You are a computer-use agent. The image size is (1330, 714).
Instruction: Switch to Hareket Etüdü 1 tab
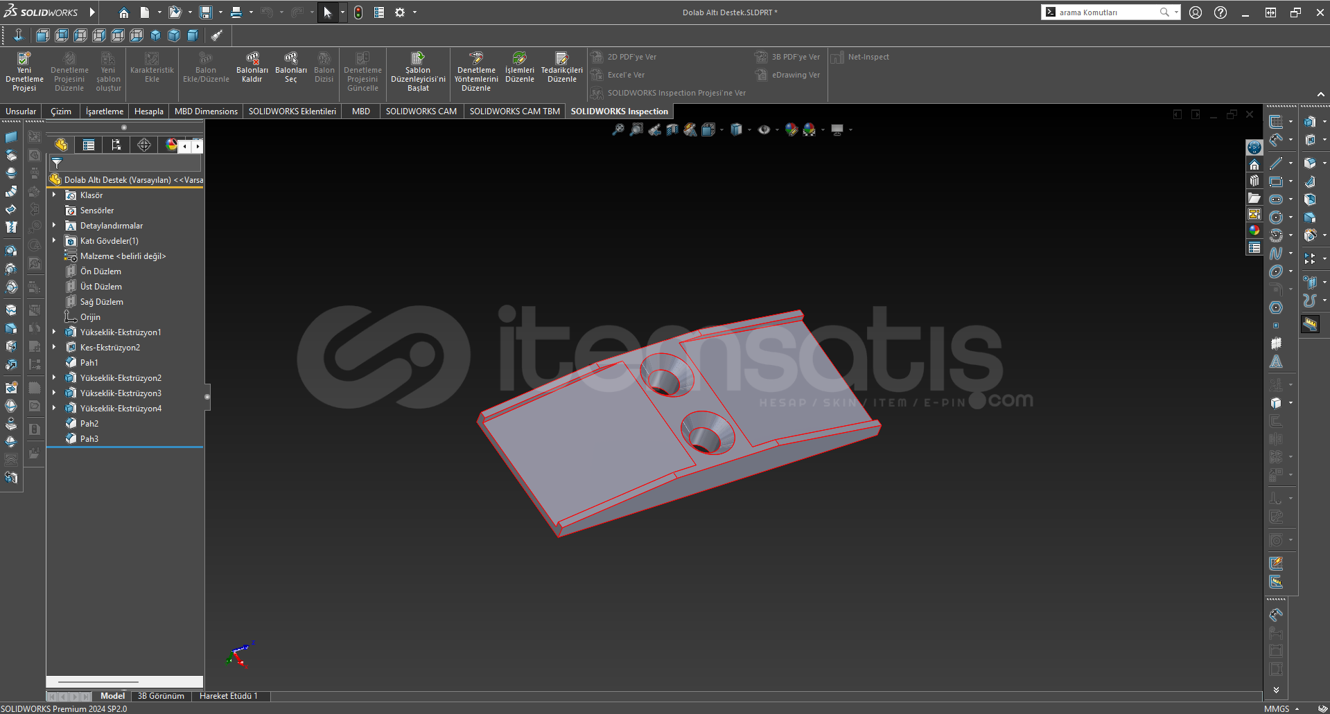(x=229, y=696)
